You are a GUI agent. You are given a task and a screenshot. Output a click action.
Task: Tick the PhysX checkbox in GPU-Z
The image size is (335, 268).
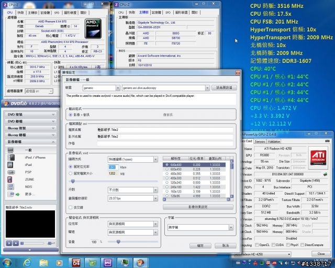(x=288, y=244)
